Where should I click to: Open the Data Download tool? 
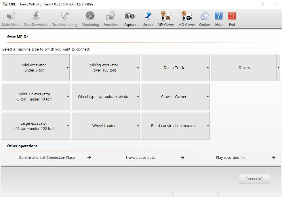tap(36, 18)
